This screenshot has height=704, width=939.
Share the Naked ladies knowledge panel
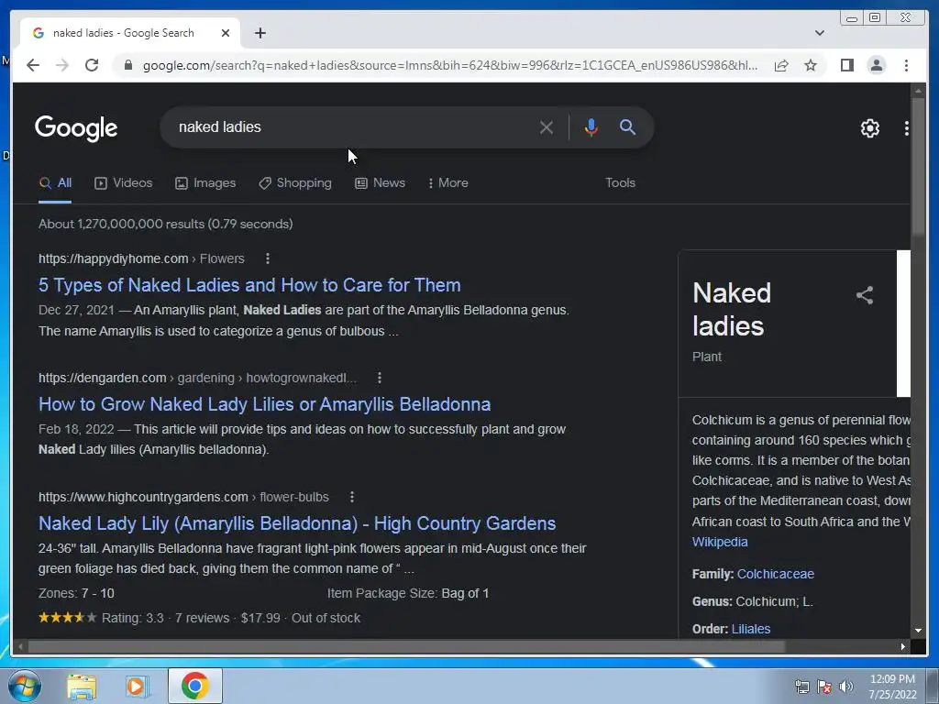tap(864, 295)
